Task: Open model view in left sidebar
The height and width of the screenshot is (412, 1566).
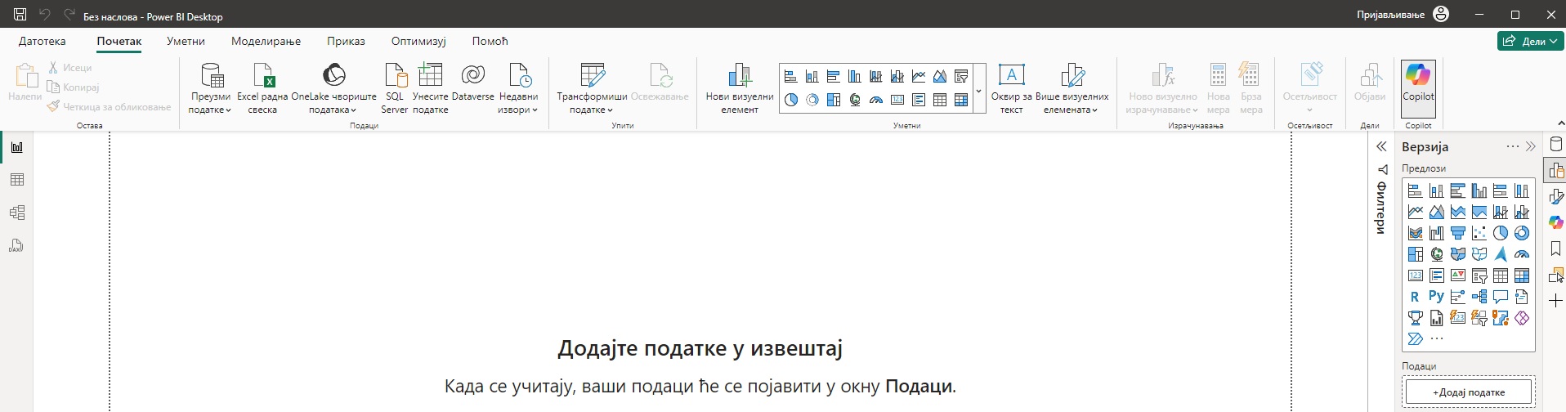Action: [17, 213]
